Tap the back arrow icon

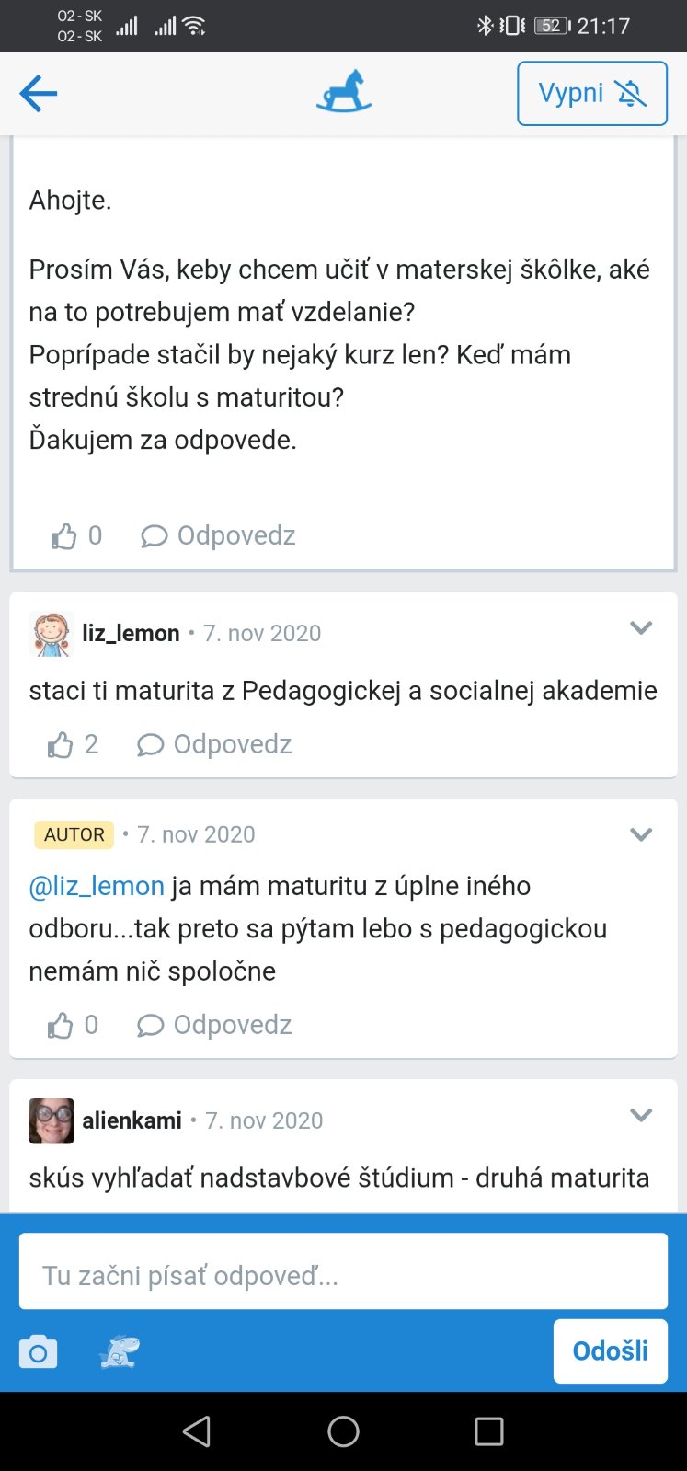tap(39, 93)
